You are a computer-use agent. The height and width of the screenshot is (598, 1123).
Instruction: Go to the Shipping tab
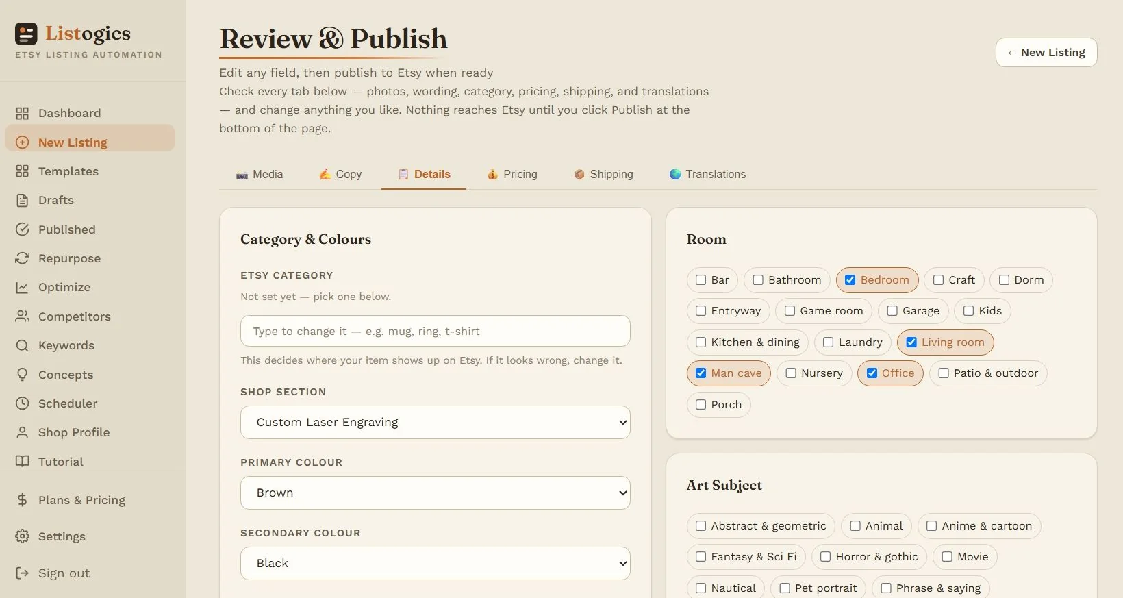[603, 175]
